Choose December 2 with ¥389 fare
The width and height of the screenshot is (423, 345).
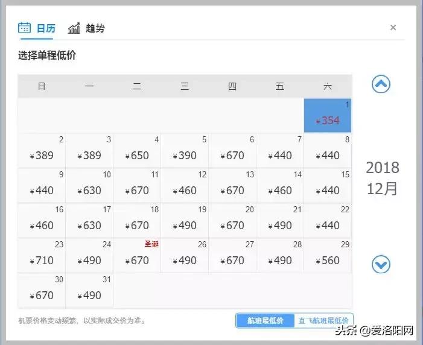(42, 151)
